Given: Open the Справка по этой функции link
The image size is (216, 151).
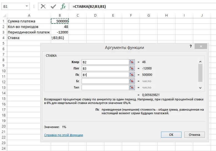Looking at the screenshot, I should [63, 135].
